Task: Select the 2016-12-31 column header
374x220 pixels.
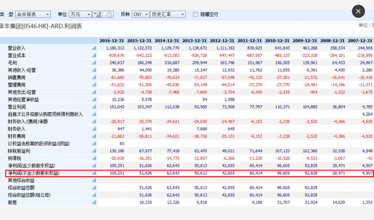Action: tap(112, 41)
